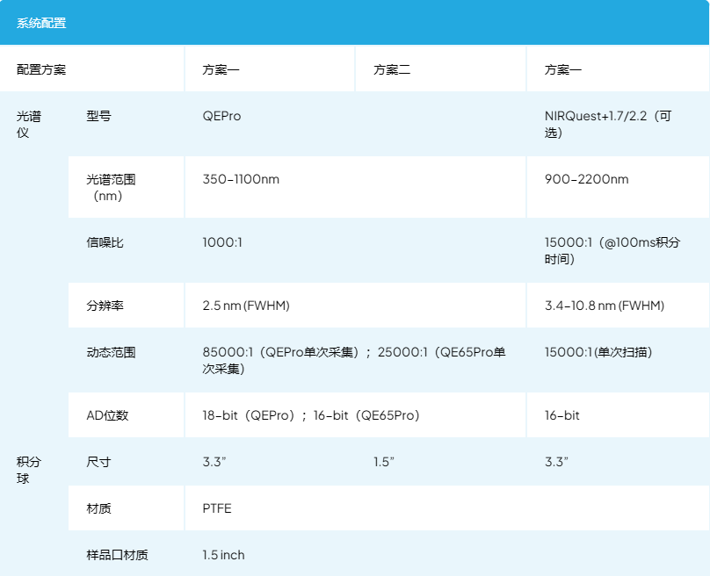Click the 900-2200nm range value
The height and width of the screenshot is (576, 710).
(586, 179)
